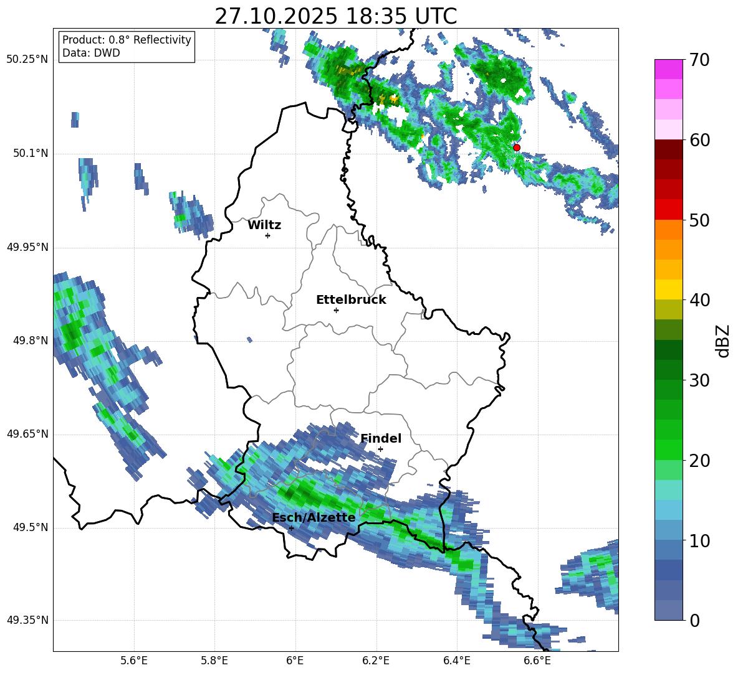738x673 pixels.
Task: Click the red dot marker on the map
Action: [x=516, y=147]
